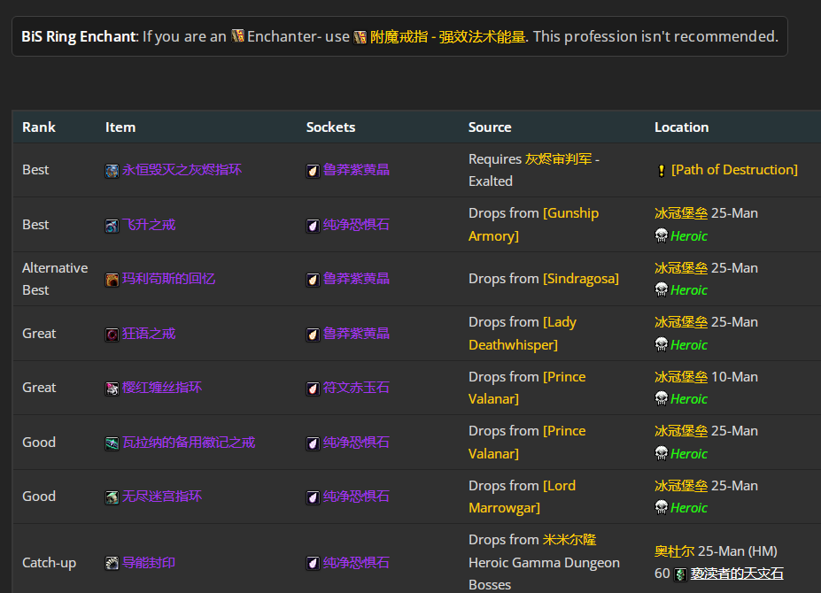Open the [Sindragosa] boss link
The image size is (821, 593).
[x=580, y=279]
